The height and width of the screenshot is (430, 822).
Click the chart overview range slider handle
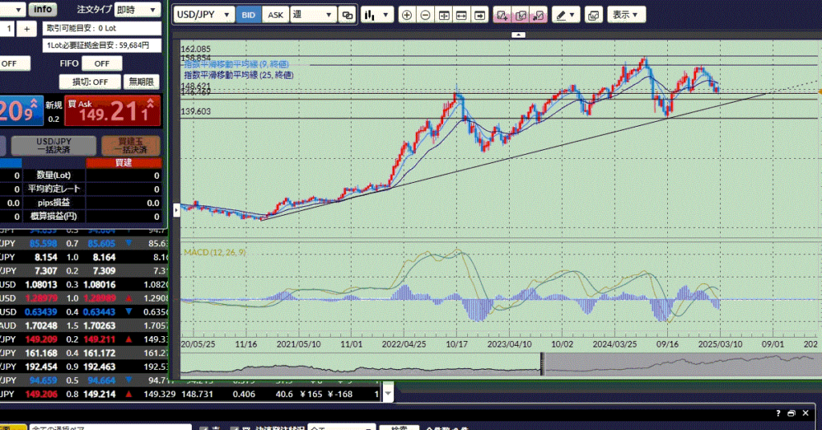pyautogui.click(x=543, y=364)
